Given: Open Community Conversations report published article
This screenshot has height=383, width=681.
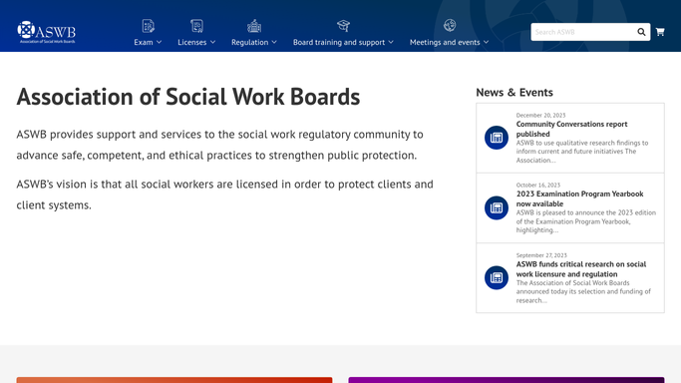Looking at the screenshot, I should click(571, 129).
